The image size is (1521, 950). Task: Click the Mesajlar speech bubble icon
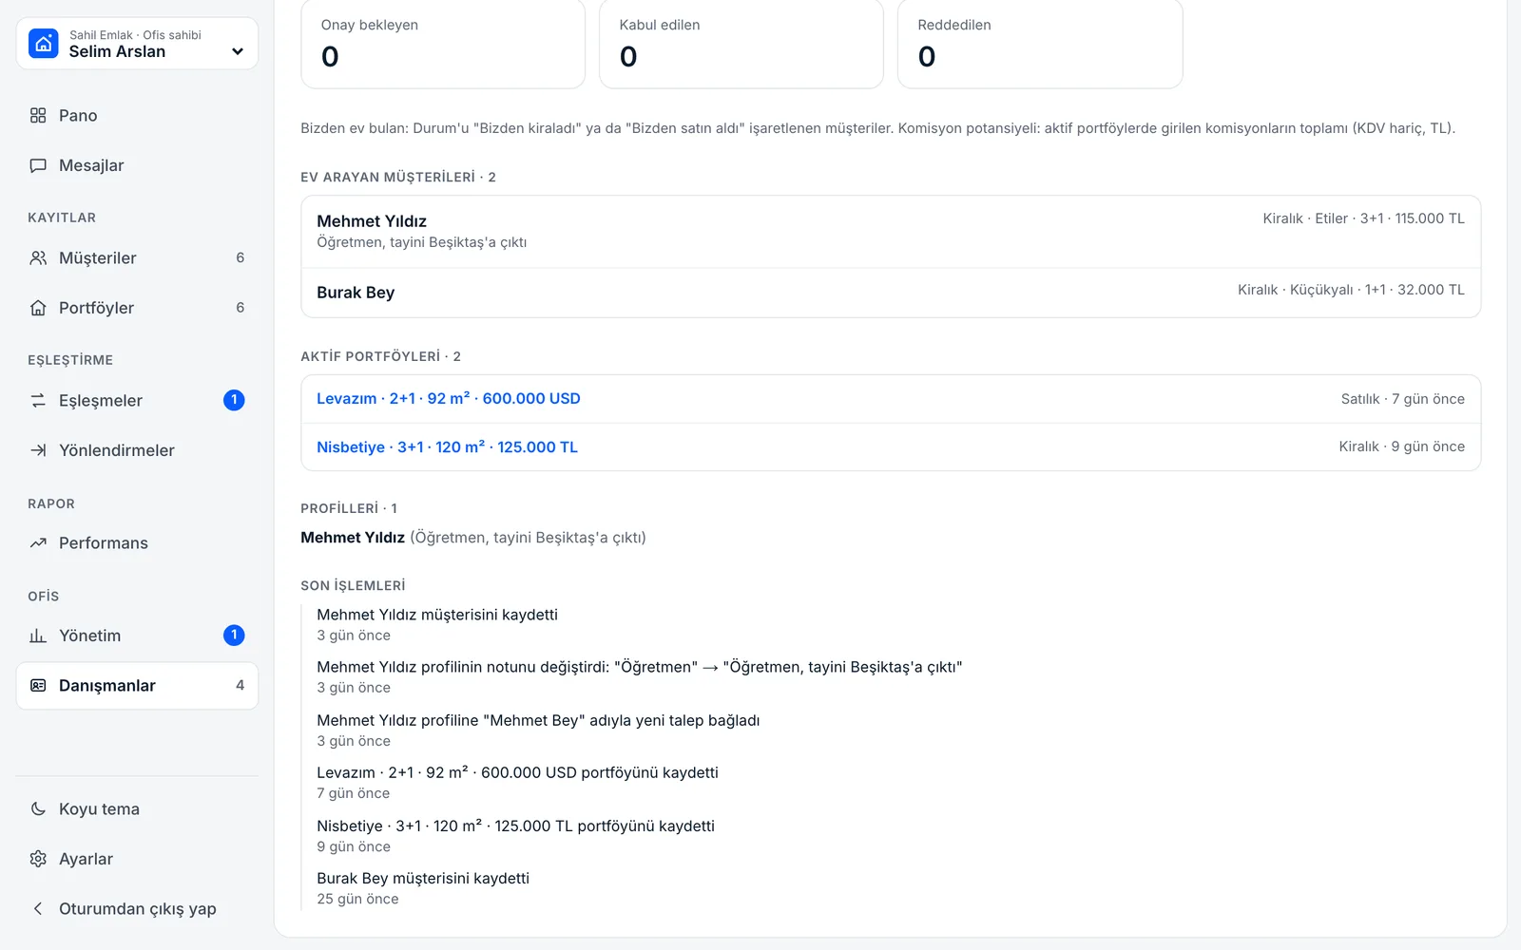click(38, 165)
